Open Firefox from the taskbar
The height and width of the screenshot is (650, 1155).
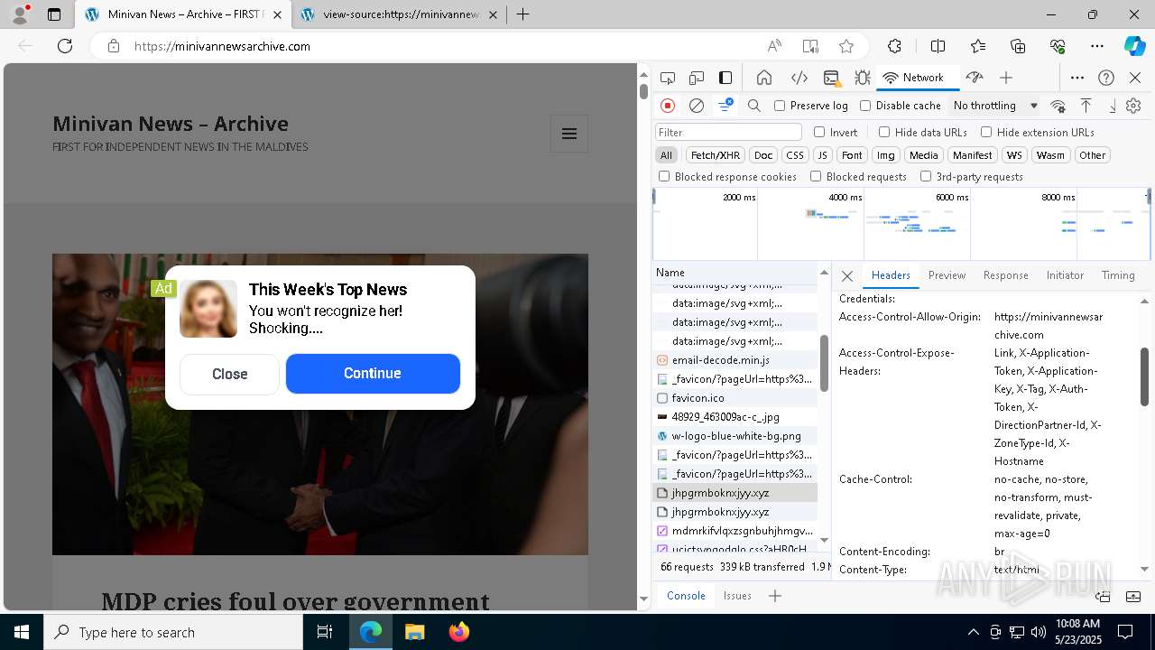(459, 632)
